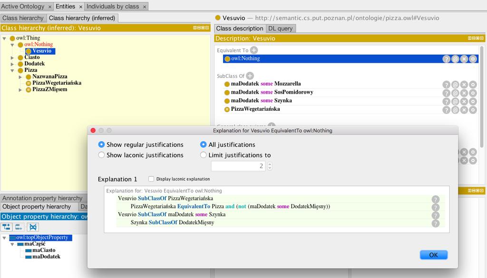Select the Class description tab
Image resolution: width=487 pixels, height=278 pixels.
coord(240,29)
